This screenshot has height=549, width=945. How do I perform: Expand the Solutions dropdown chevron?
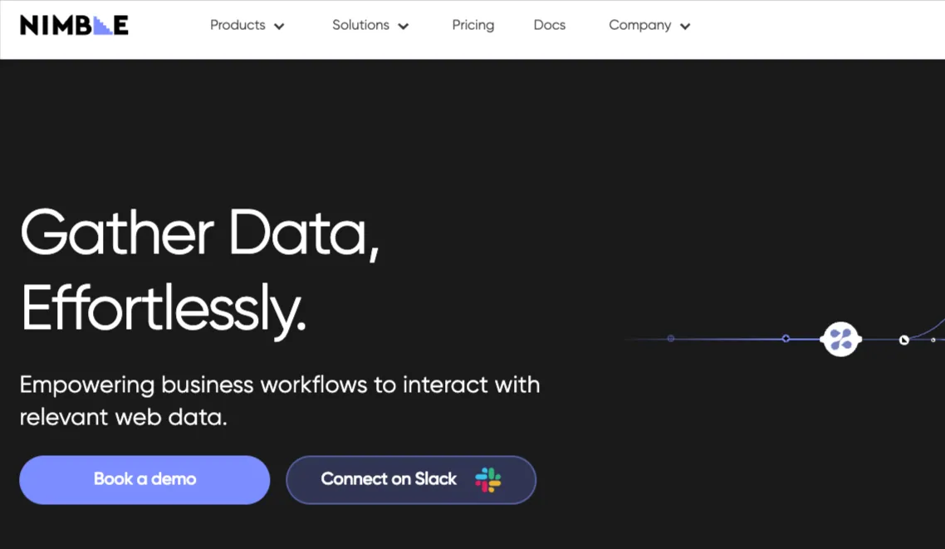[x=404, y=27]
